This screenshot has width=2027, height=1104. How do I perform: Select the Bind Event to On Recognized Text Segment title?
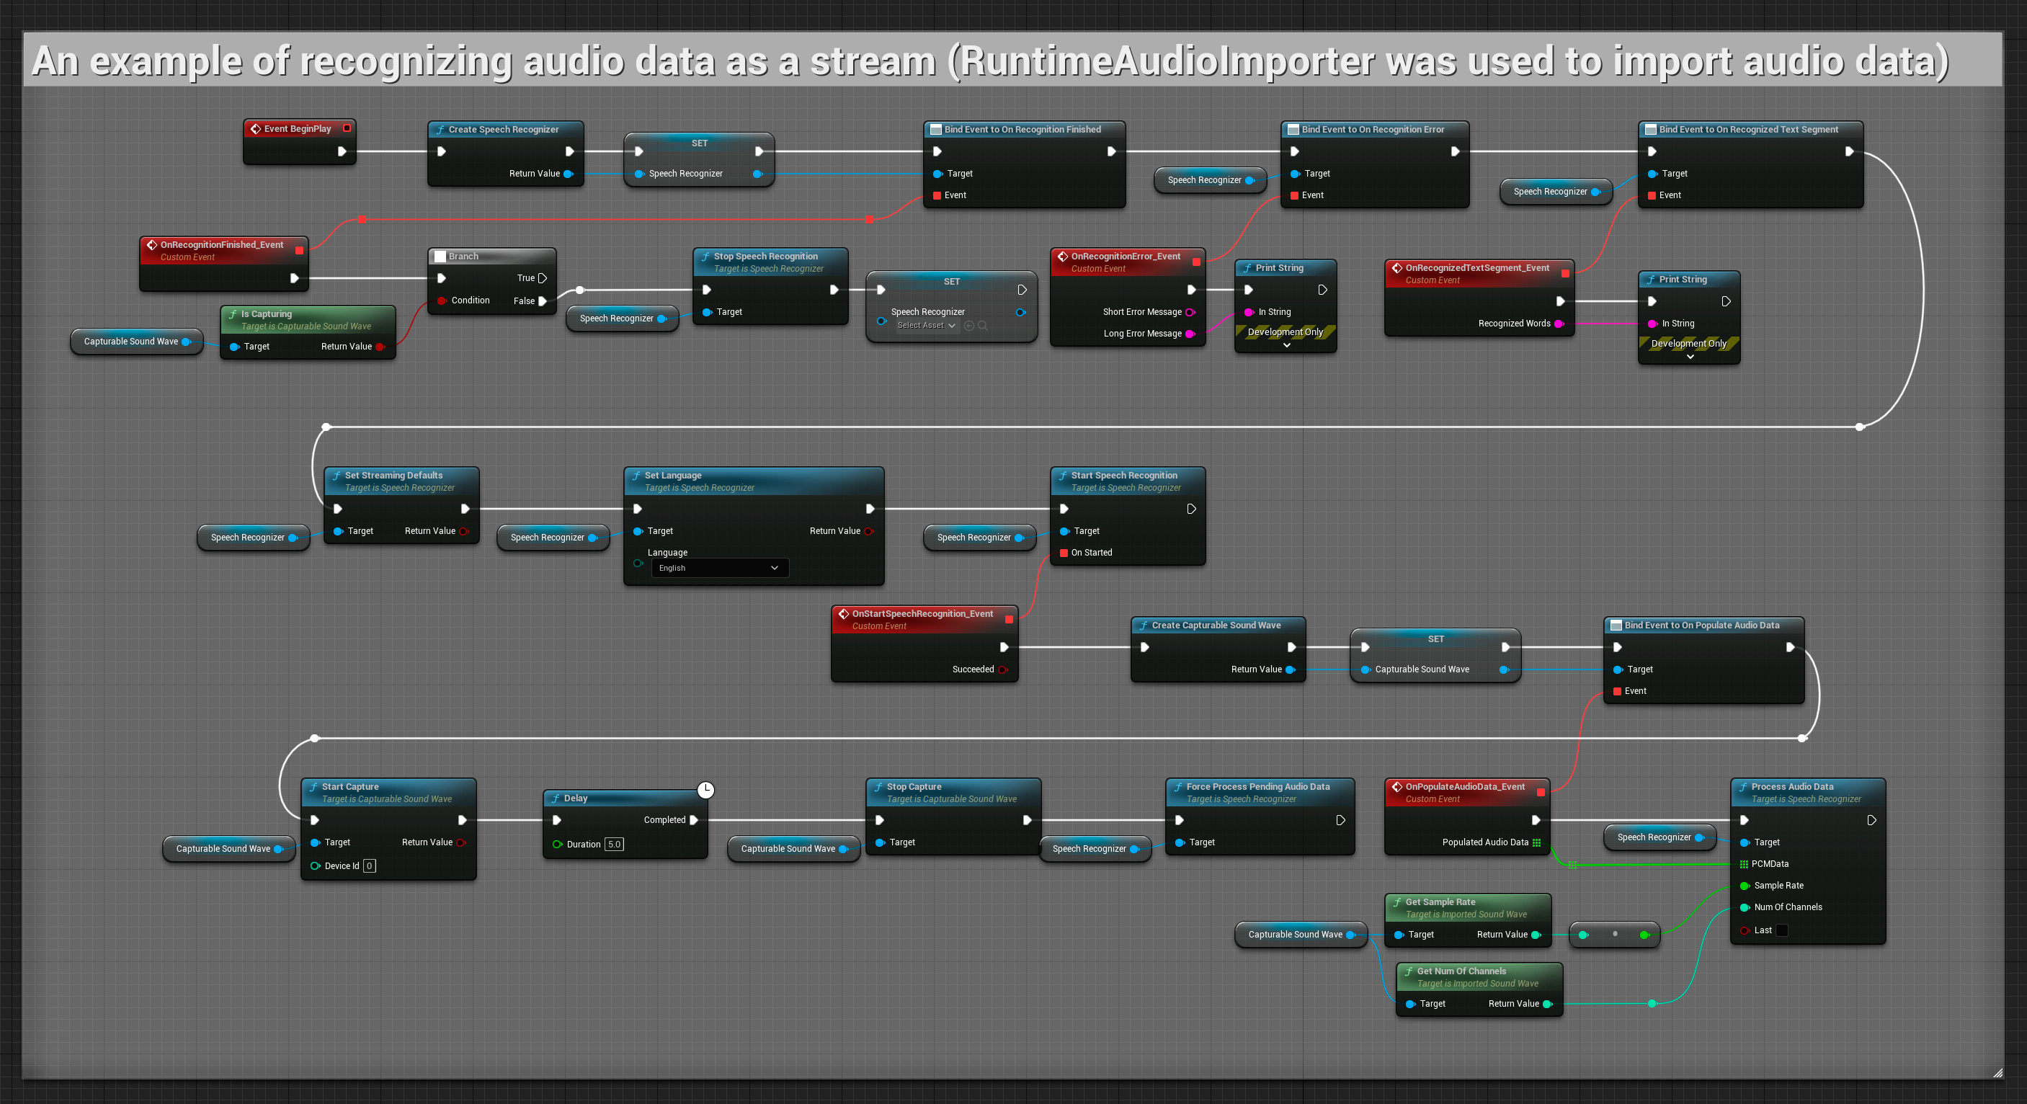click(1748, 130)
